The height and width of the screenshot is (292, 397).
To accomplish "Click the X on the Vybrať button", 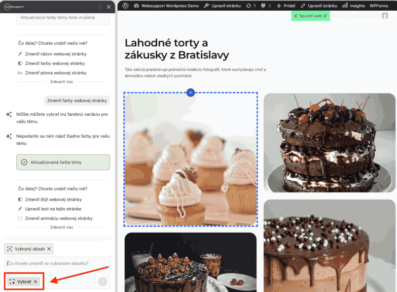I will click(x=35, y=281).
